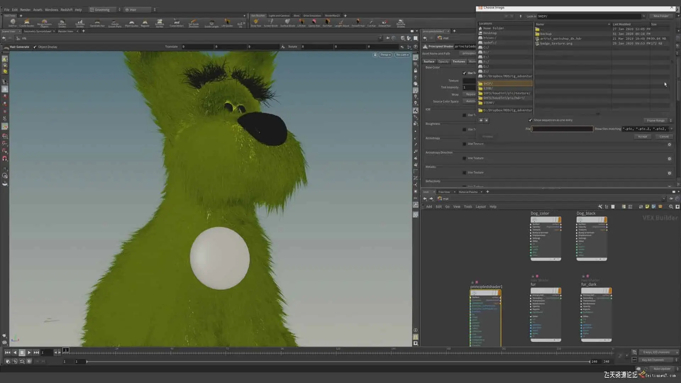Click the Create Guides shelf tool
Screen dimensions: 681x383
(x=27, y=23)
